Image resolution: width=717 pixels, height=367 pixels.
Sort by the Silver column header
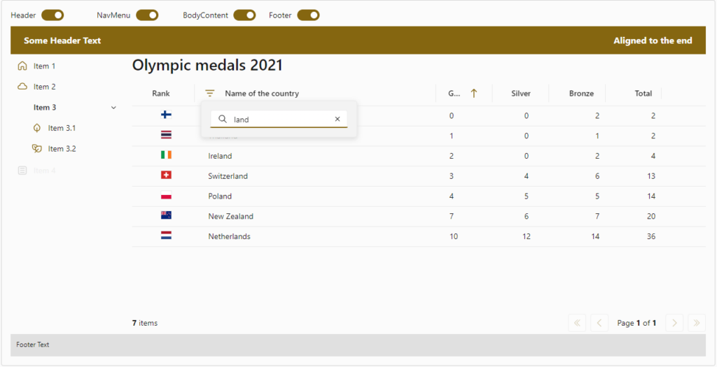(521, 94)
